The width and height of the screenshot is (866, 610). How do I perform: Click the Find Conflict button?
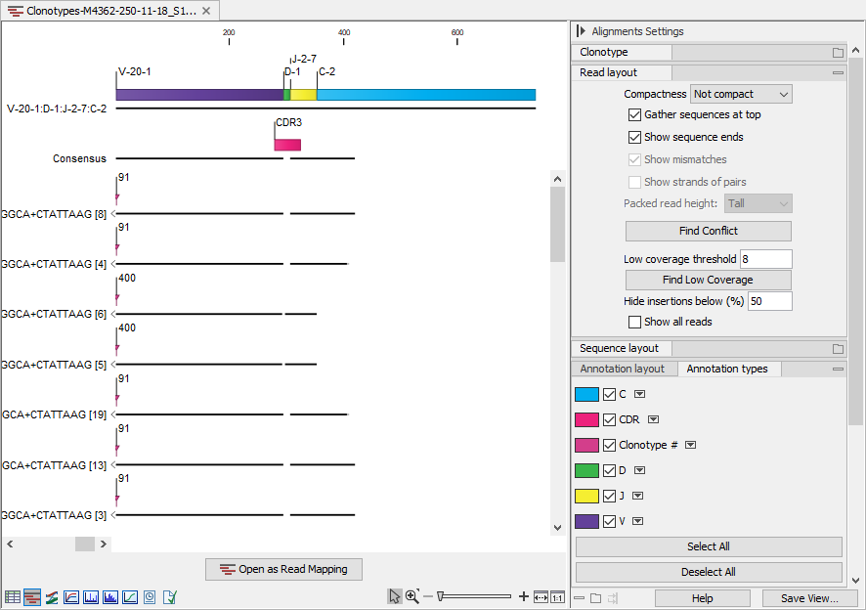708,231
